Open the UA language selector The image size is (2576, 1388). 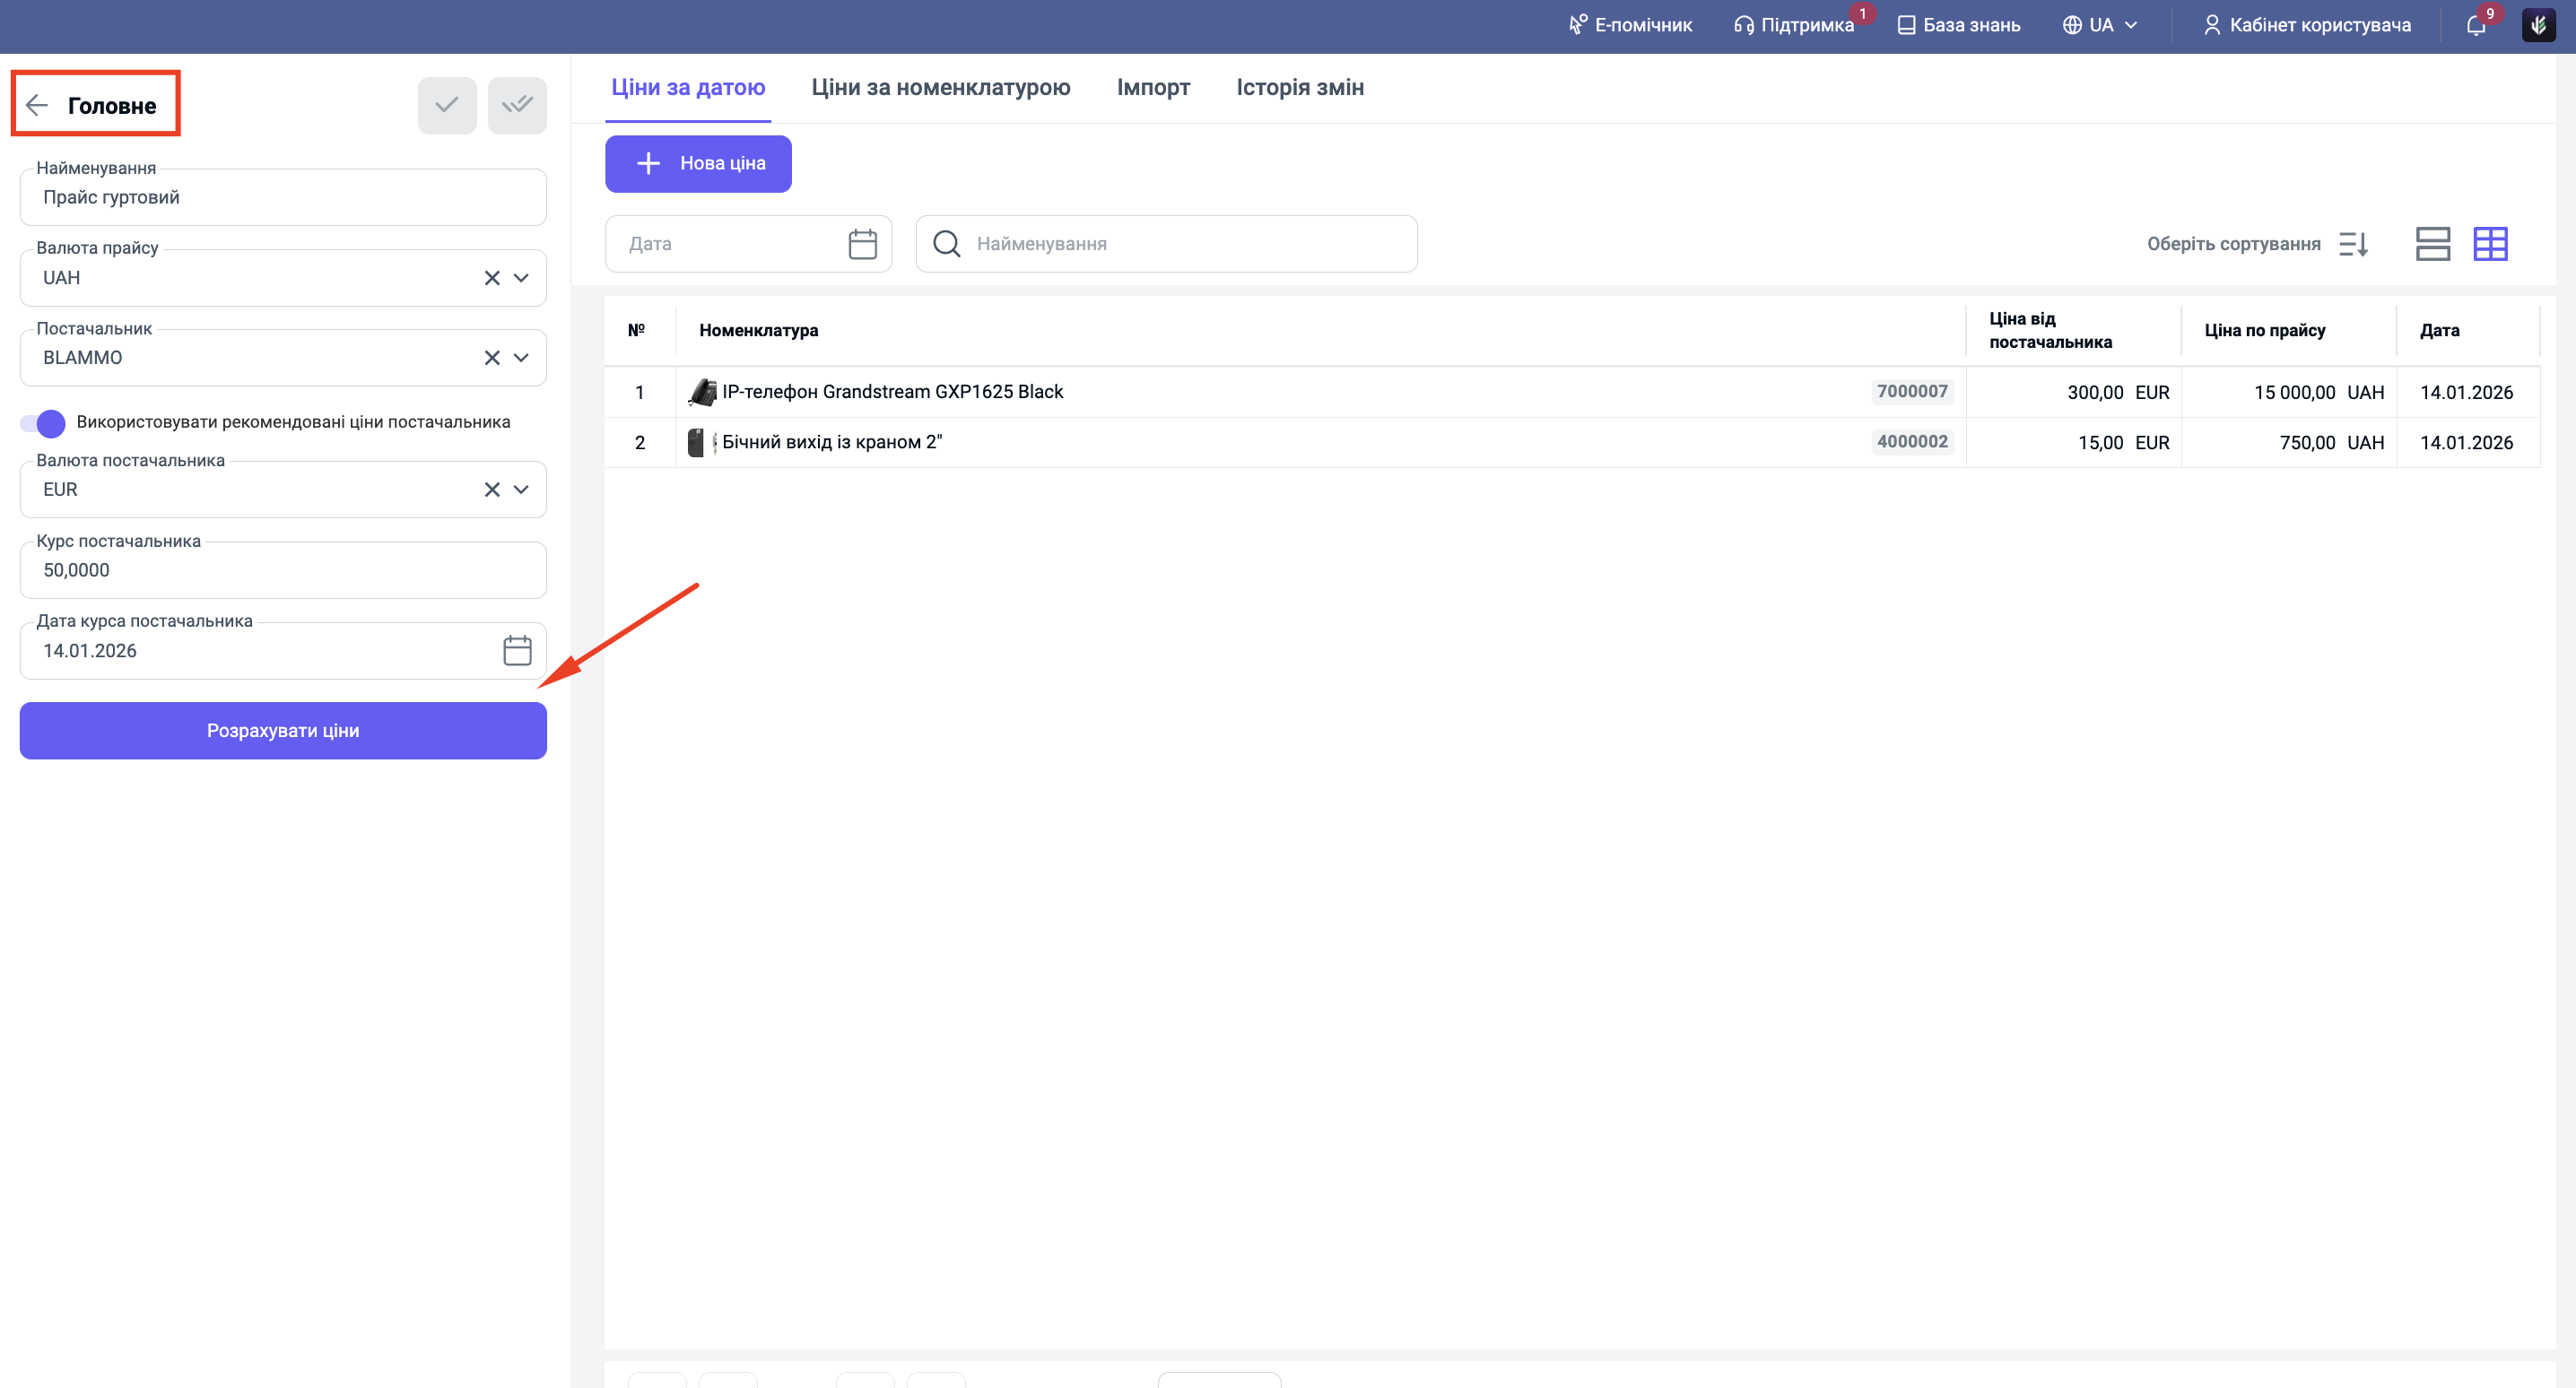(x=2100, y=25)
